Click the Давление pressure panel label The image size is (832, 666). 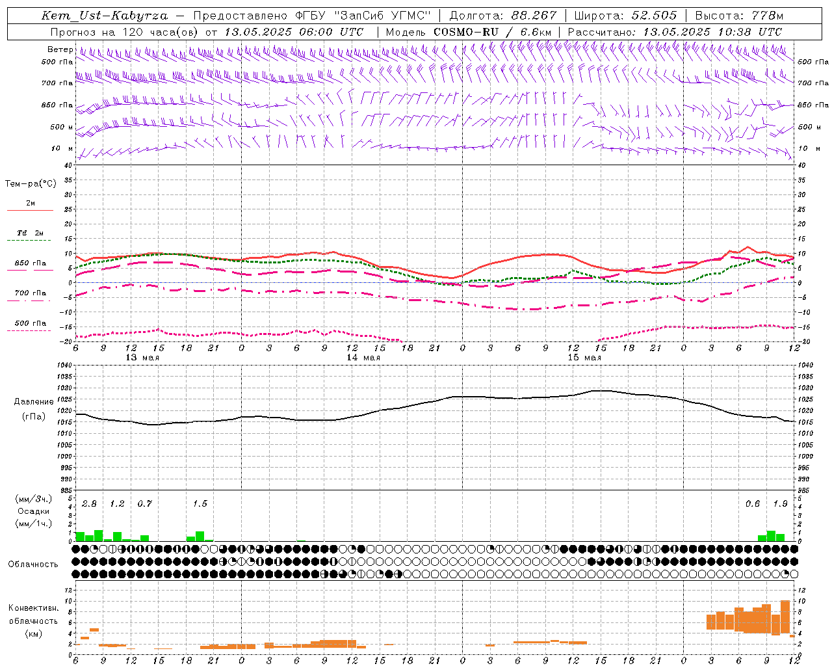coord(34,402)
